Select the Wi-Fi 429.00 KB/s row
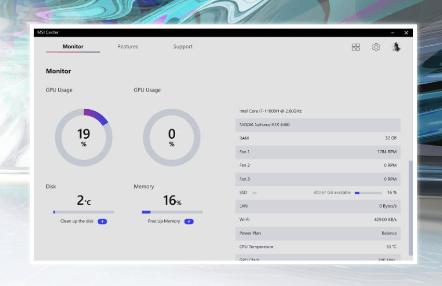 [318, 219]
